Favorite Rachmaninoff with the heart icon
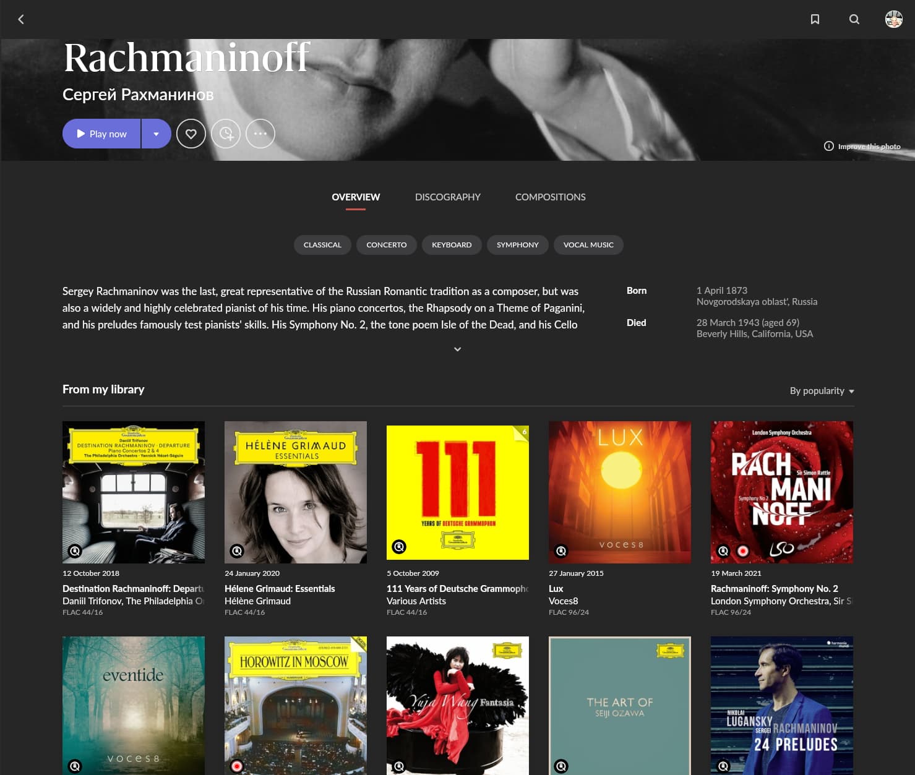915x775 pixels. [191, 134]
